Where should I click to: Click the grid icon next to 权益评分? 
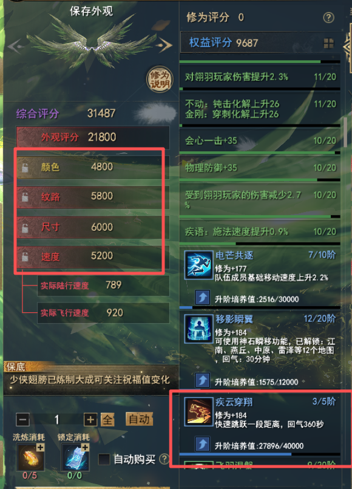tap(329, 43)
